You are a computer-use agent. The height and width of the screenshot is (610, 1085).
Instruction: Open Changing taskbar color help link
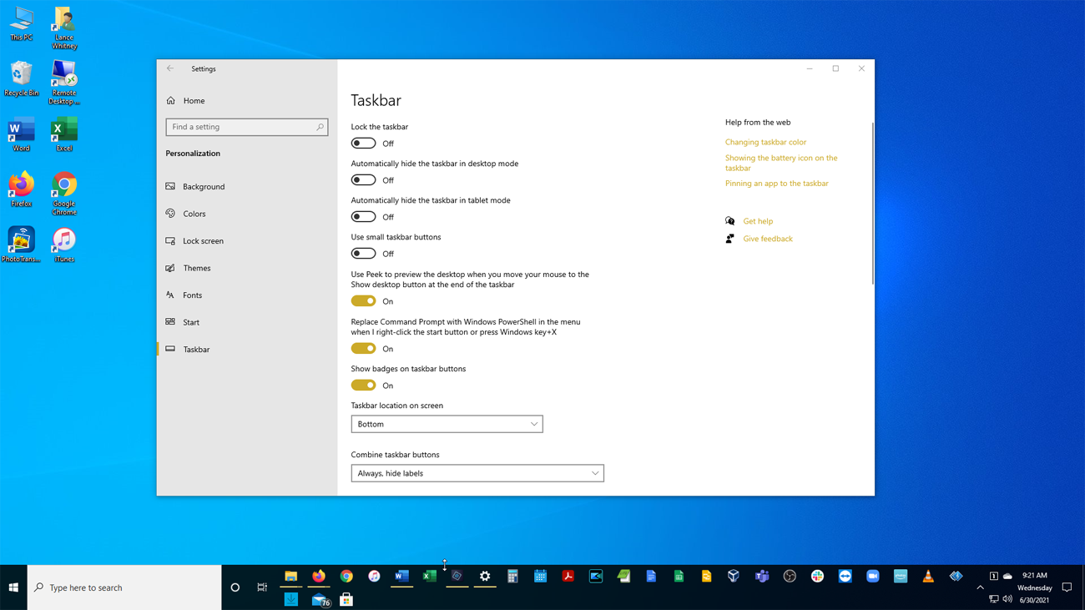(765, 142)
